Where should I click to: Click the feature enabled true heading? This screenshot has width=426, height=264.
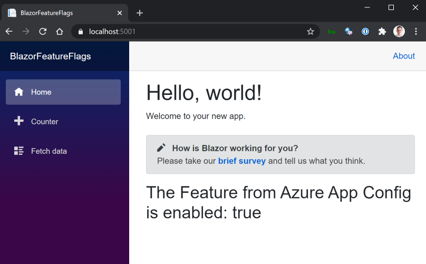coord(278,202)
